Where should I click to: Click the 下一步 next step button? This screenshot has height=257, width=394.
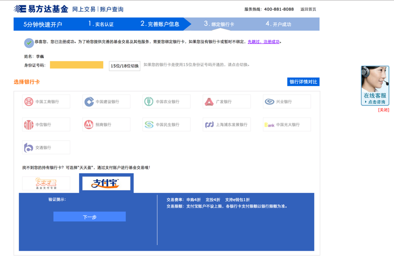(89, 217)
